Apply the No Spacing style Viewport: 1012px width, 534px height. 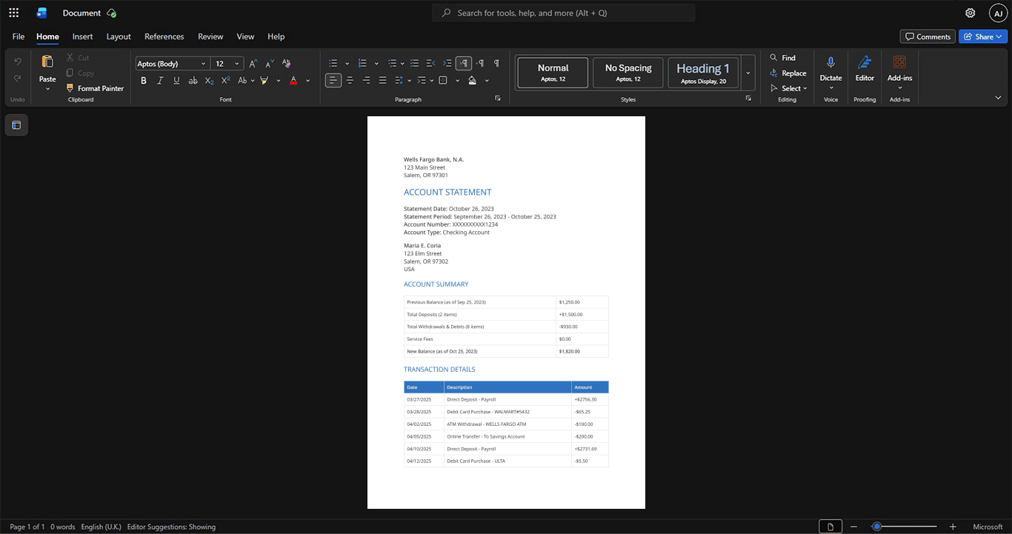(628, 73)
